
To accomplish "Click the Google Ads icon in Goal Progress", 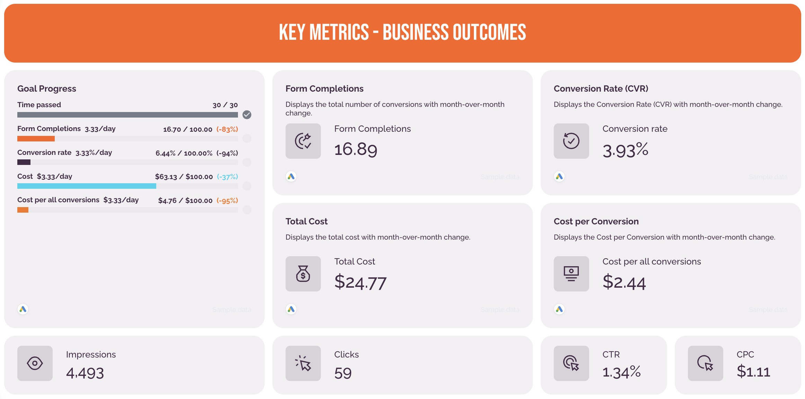I will click(x=23, y=309).
